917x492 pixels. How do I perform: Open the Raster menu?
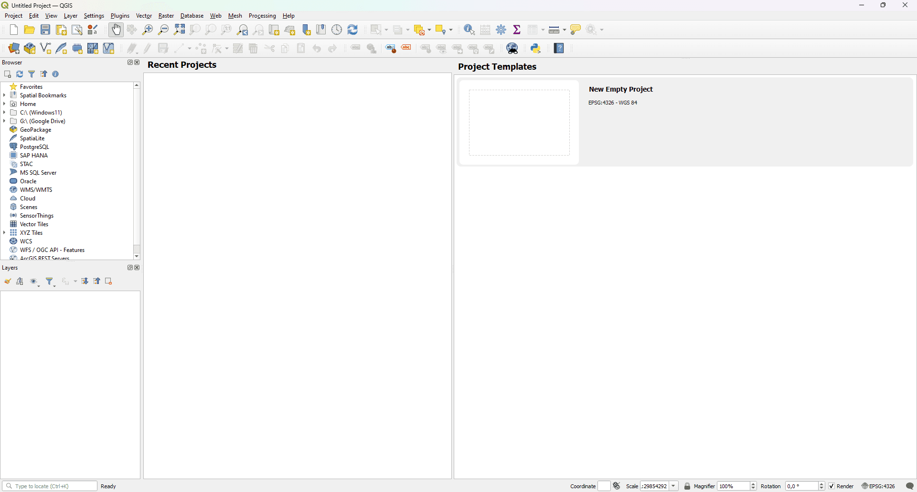point(166,16)
